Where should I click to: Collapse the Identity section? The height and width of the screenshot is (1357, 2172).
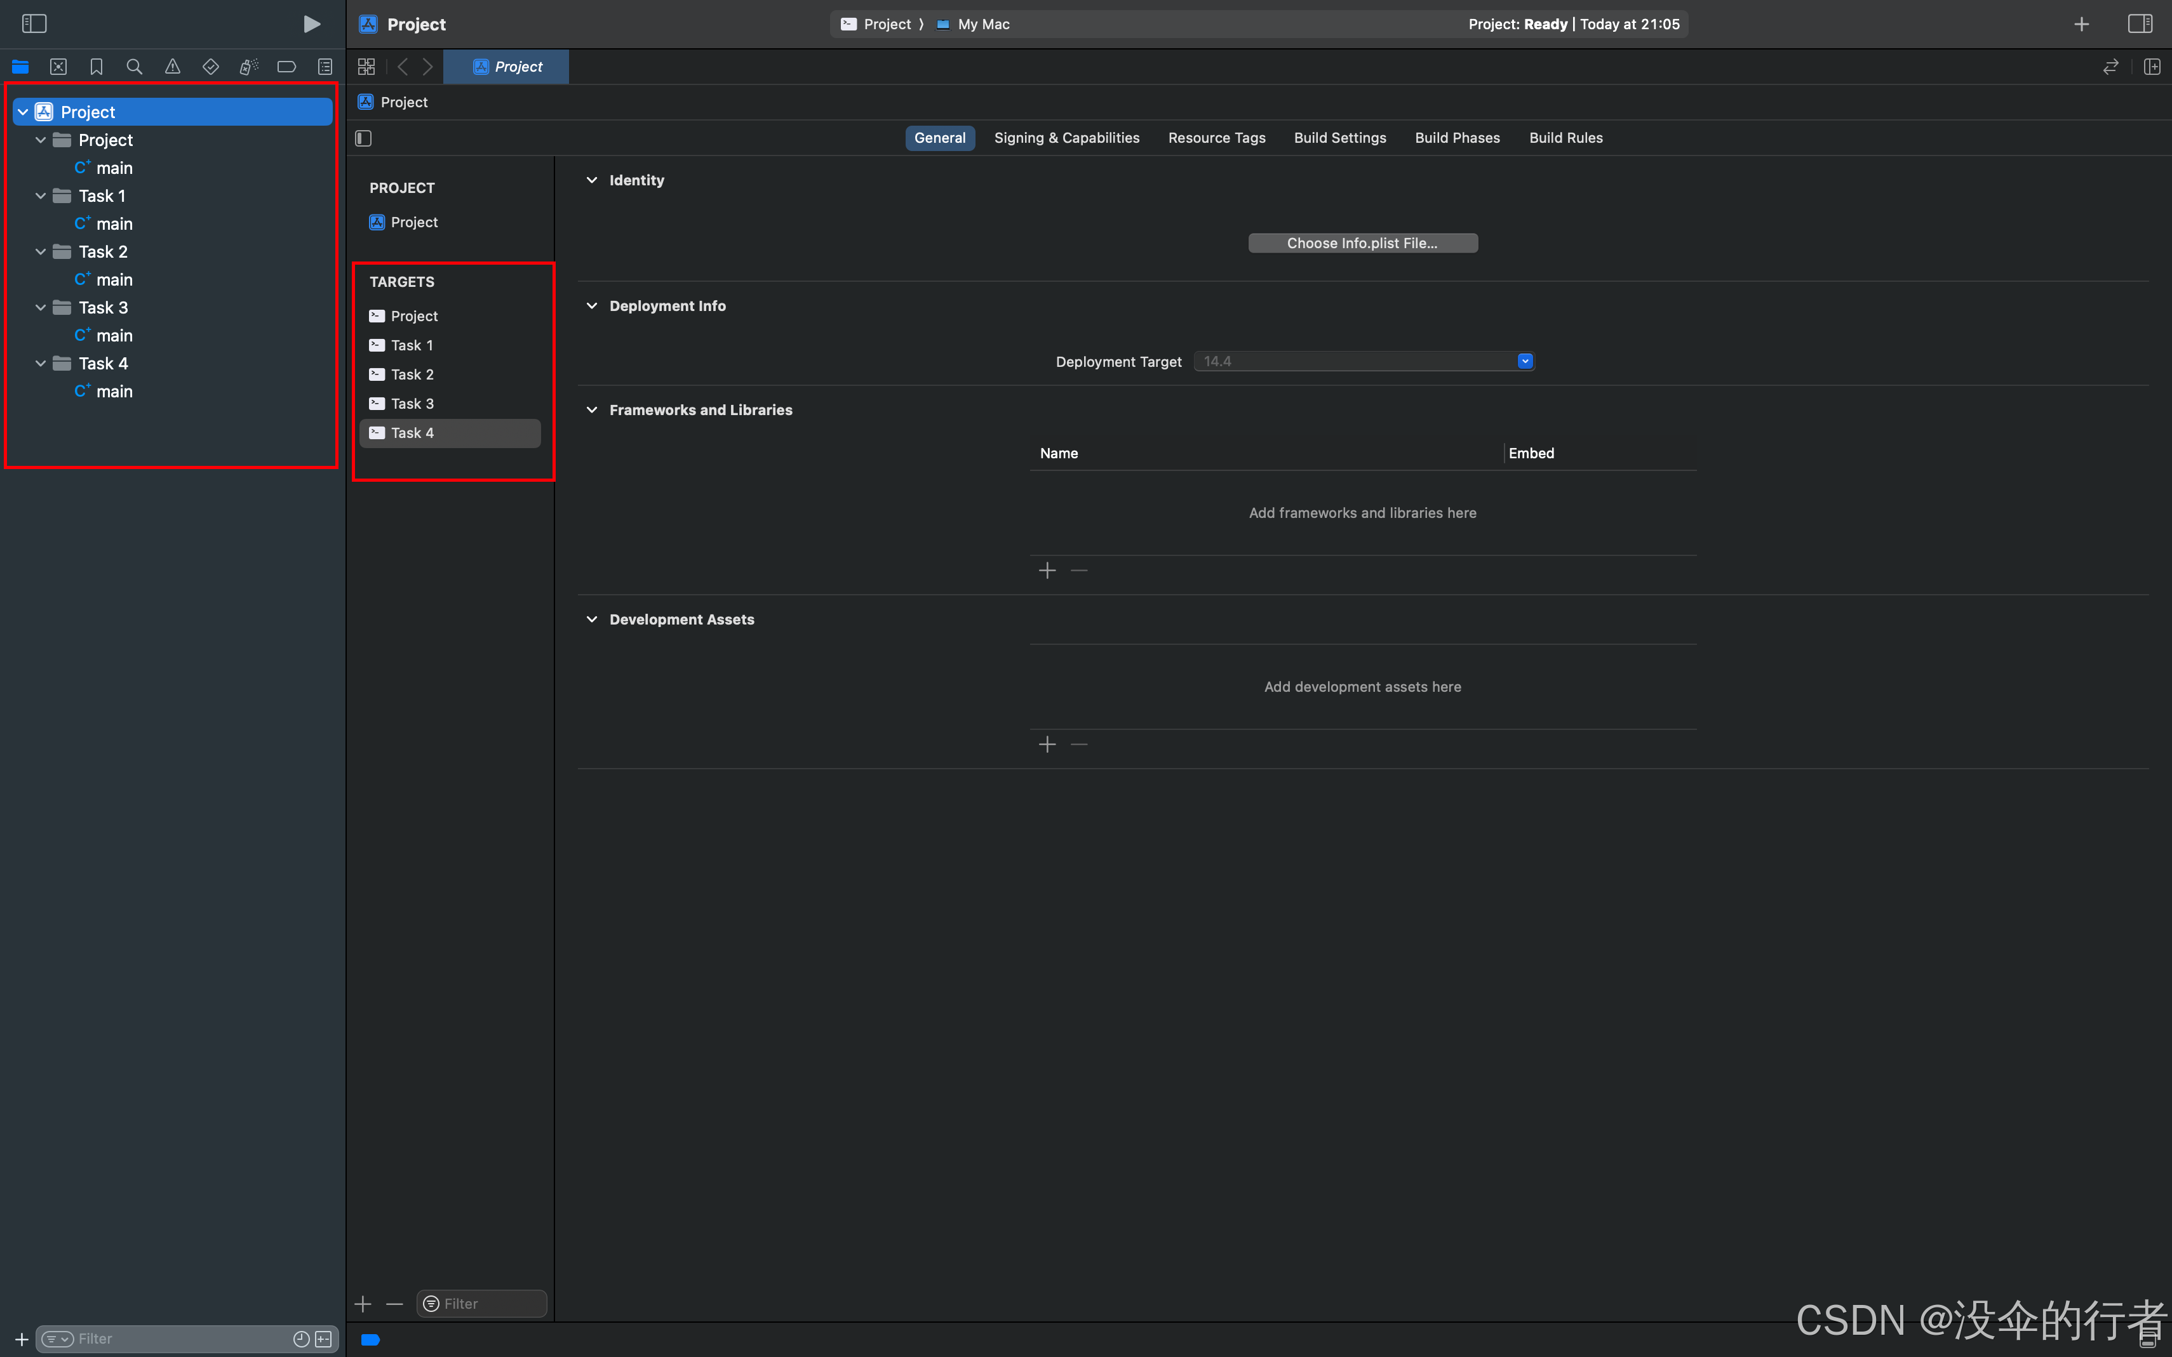(592, 180)
